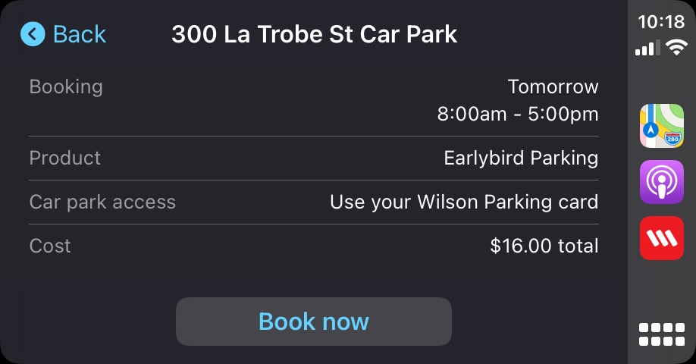Select the Product row label
The image size is (696, 364).
pyautogui.click(x=64, y=158)
